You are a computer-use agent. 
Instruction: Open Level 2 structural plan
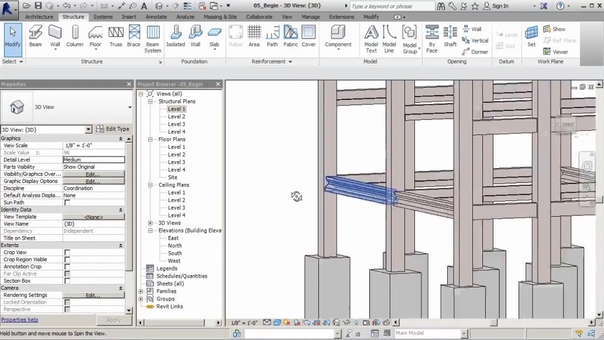176,116
